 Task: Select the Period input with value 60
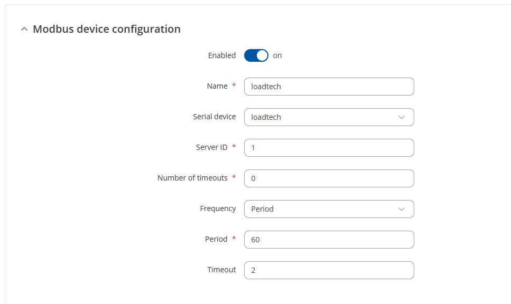click(329, 240)
